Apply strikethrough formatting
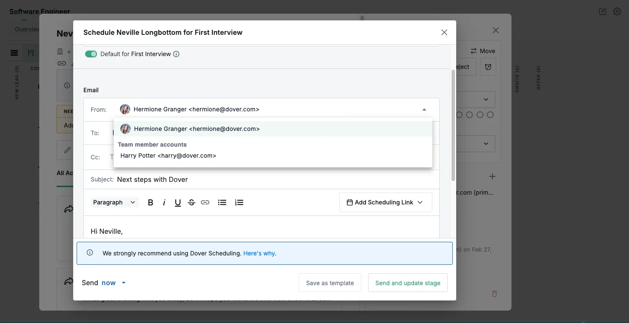Screen dimensions: 629x323 tap(192, 202)
